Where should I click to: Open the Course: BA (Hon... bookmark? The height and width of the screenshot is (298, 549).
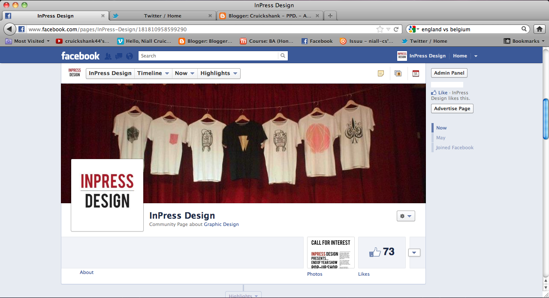point(267,41)
